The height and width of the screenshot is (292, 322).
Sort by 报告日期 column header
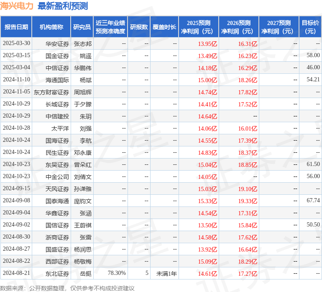coord(16,27)
